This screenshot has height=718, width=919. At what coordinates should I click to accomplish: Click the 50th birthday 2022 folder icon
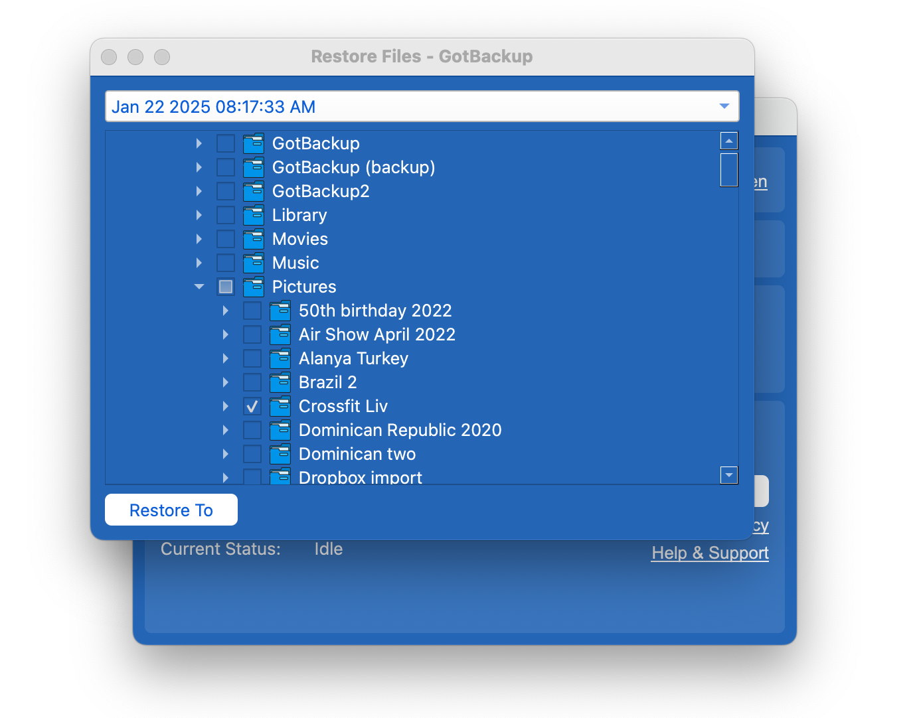point(280,311)
